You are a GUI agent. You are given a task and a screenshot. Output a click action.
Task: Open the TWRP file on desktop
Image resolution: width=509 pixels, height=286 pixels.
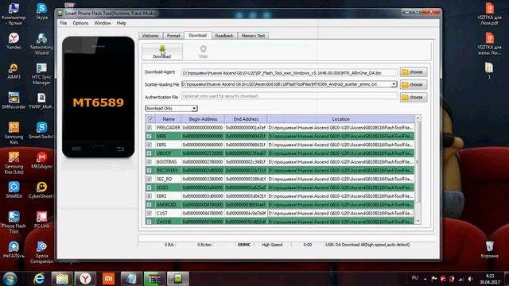(x=41, y=101)
